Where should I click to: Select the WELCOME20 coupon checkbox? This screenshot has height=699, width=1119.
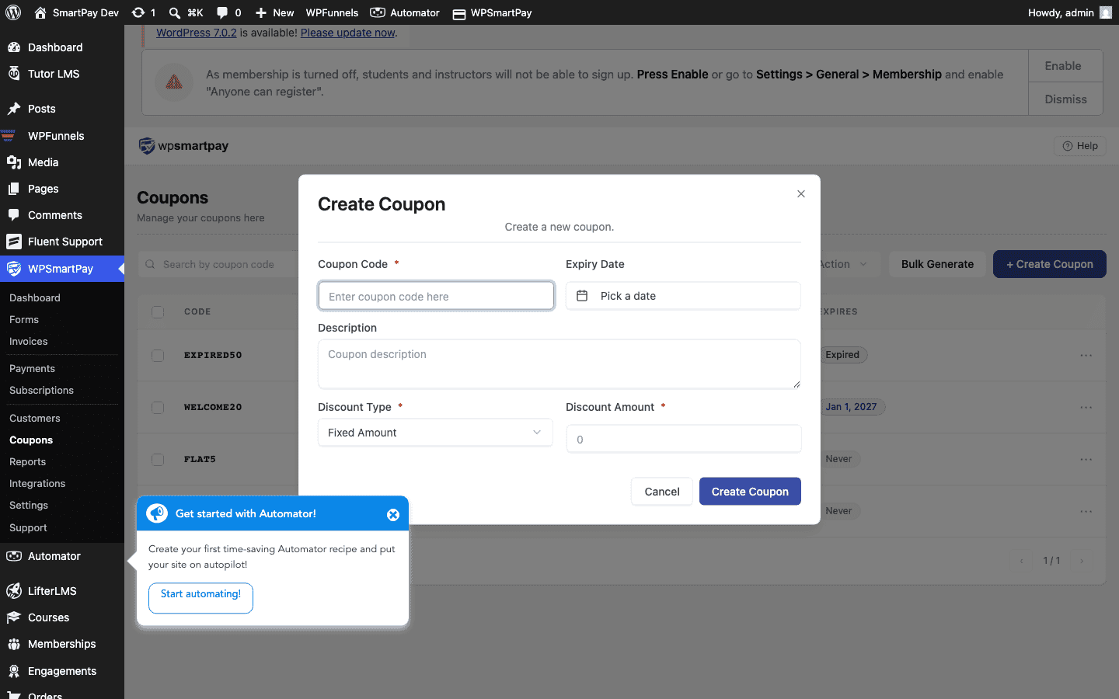158,407
